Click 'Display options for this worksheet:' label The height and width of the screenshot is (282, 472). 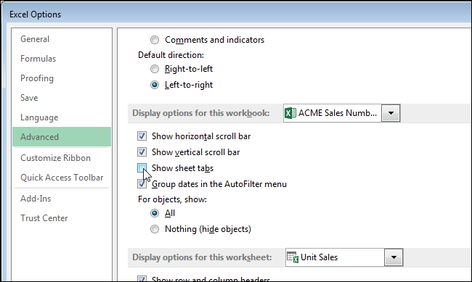pos(202,257)
